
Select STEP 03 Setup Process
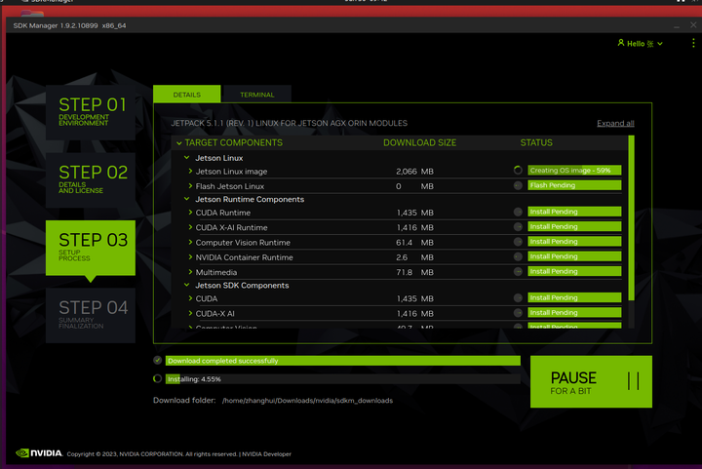[91, 248]
